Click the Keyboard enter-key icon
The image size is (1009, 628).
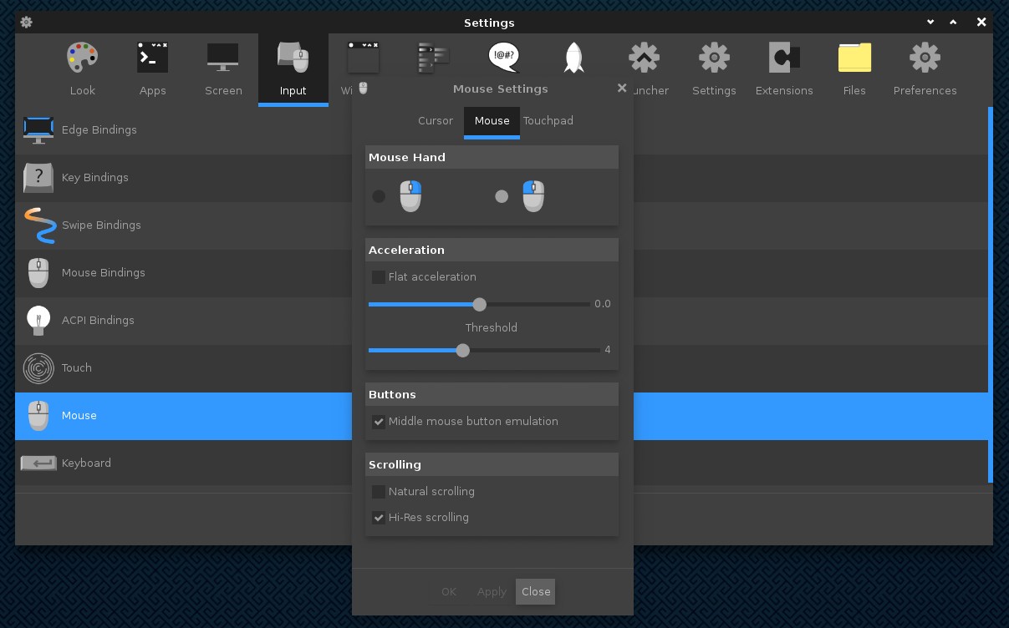click(38, 463)
